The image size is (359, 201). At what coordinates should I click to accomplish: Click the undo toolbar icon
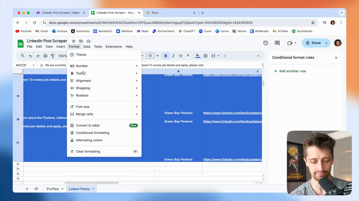31,56
